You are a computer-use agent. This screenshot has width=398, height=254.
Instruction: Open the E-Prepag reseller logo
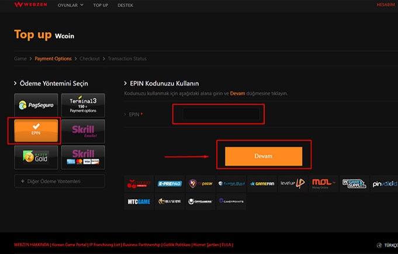pyautogui.click(x=169, y=184)
